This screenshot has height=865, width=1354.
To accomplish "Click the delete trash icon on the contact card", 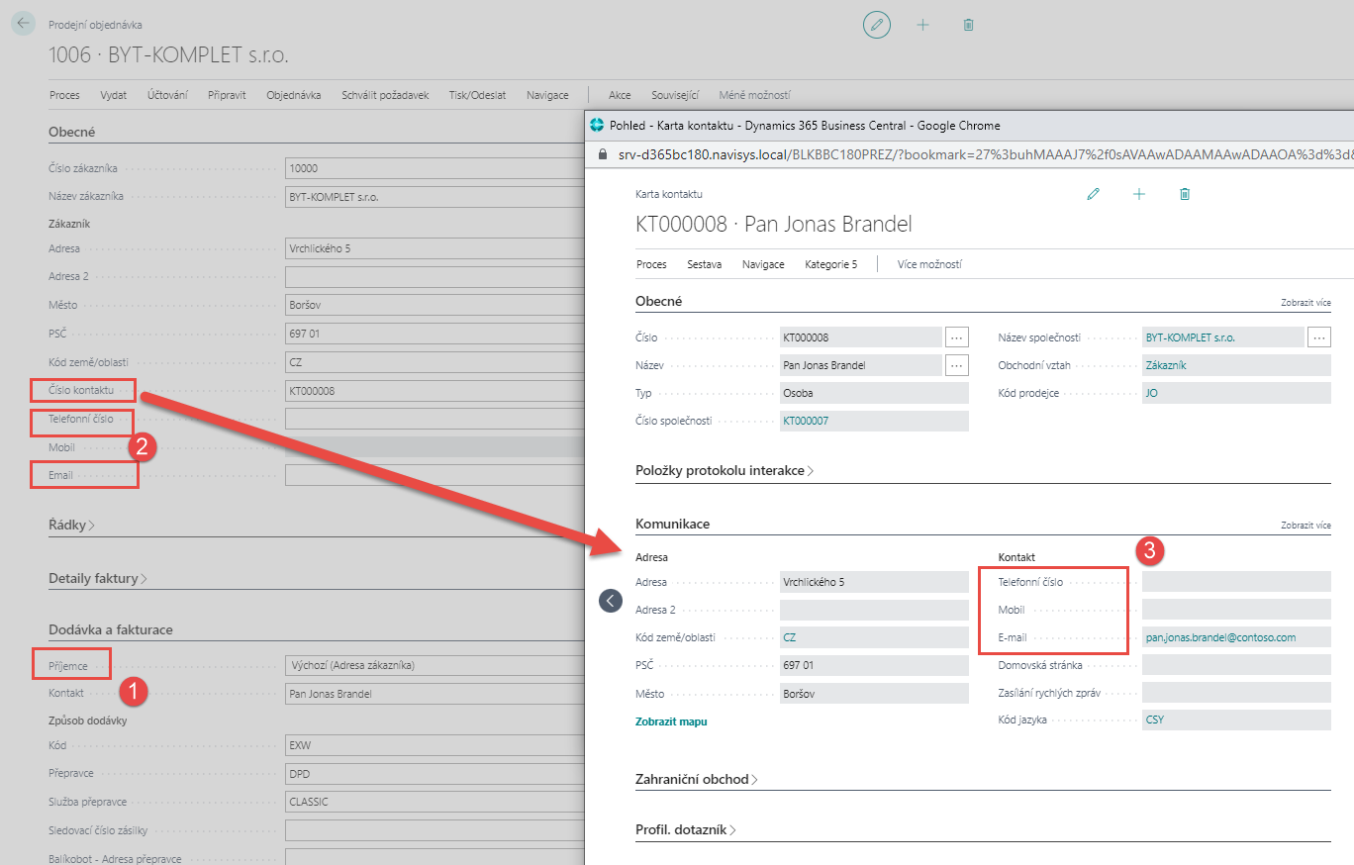I will tap(1185, 195).
